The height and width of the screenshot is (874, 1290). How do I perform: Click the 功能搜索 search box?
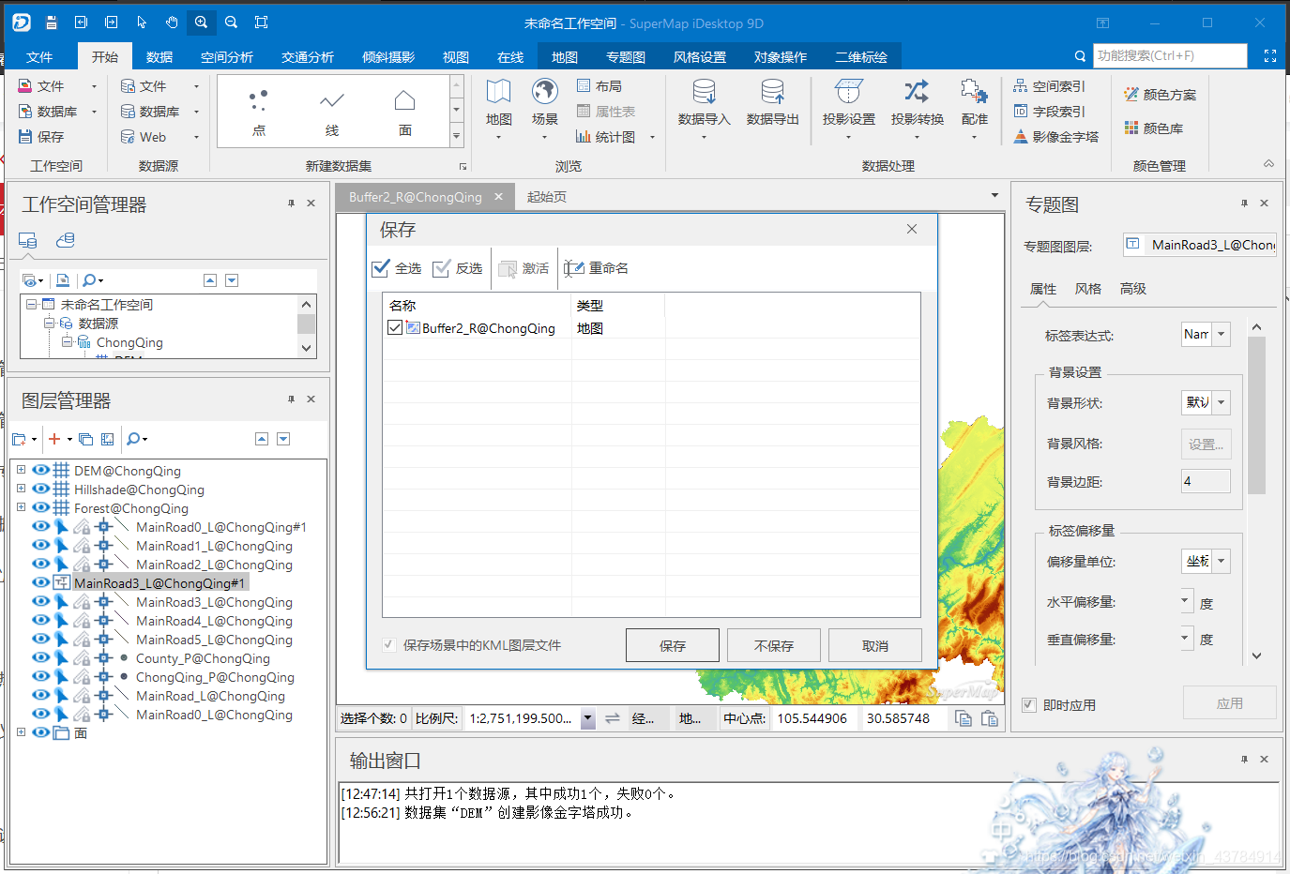pyautogui.click(x=1170, y=56)
